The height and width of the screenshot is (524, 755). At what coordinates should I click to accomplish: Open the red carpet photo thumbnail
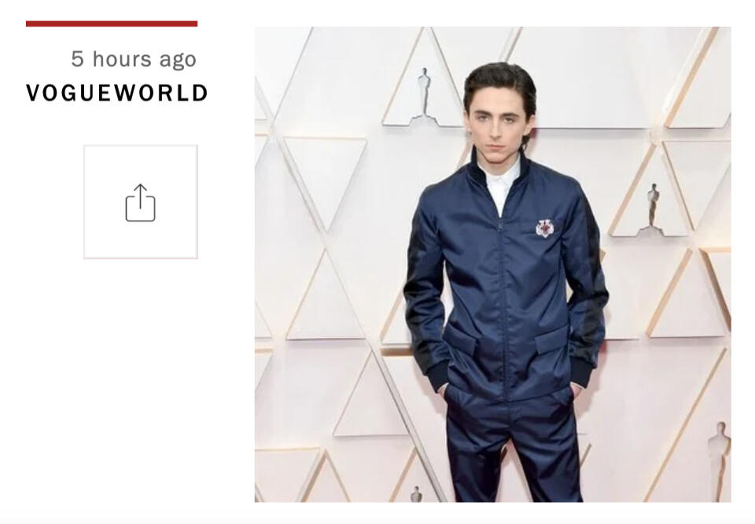pyautogui.click(x=492, y=264)
